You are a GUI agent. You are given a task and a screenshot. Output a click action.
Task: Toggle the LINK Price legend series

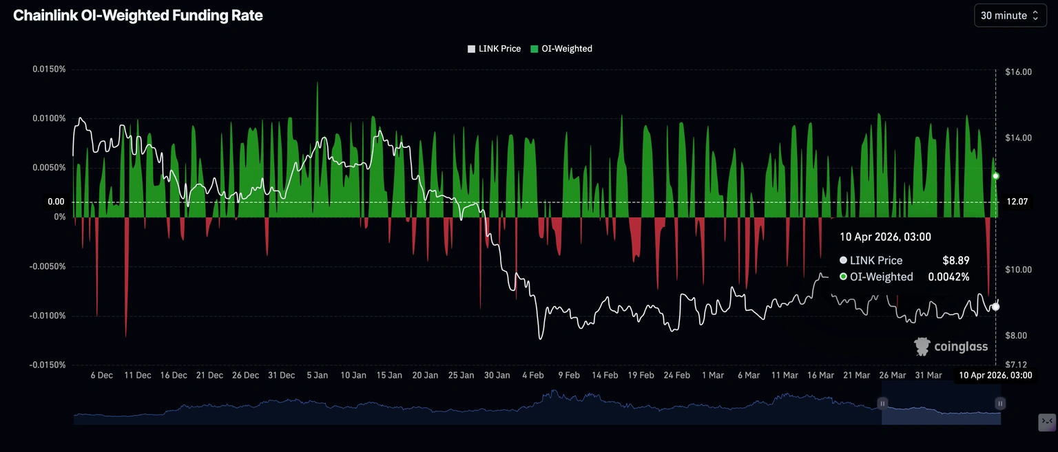493,49
